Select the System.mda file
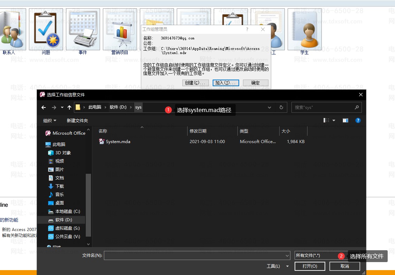The height and width of the screenshot is (275, 395). click(118, 142)
